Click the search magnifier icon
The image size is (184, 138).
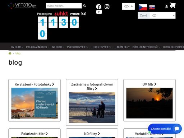[x=84, y=6]
